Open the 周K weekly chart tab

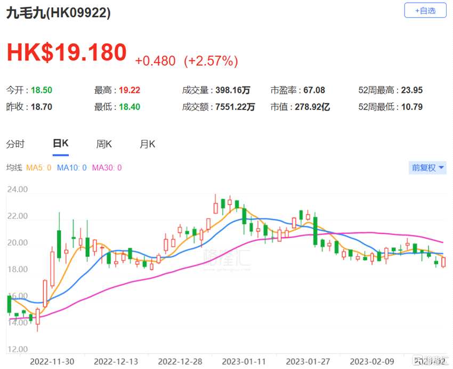click(104, 144)
